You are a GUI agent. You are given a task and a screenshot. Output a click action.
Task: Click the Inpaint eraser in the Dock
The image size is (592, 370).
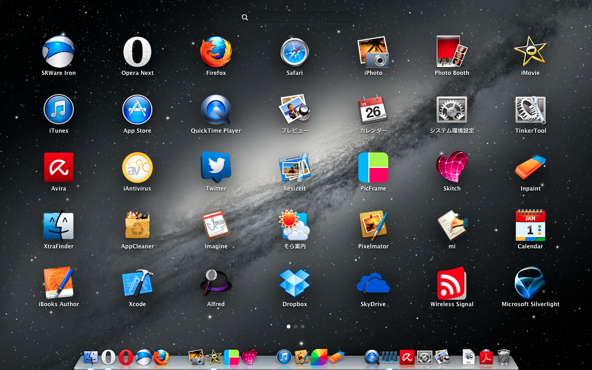[337, 357]
